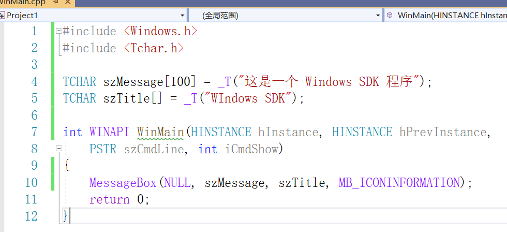
Task: Click the hInstance parameter
Action: [288, 132]
